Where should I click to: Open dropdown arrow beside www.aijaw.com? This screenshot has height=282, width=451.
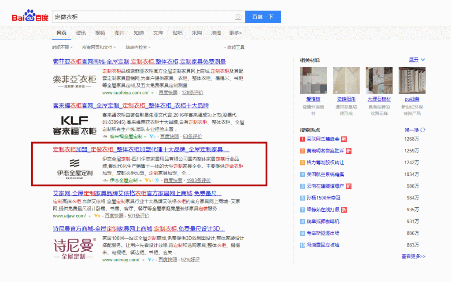[90, 216]
